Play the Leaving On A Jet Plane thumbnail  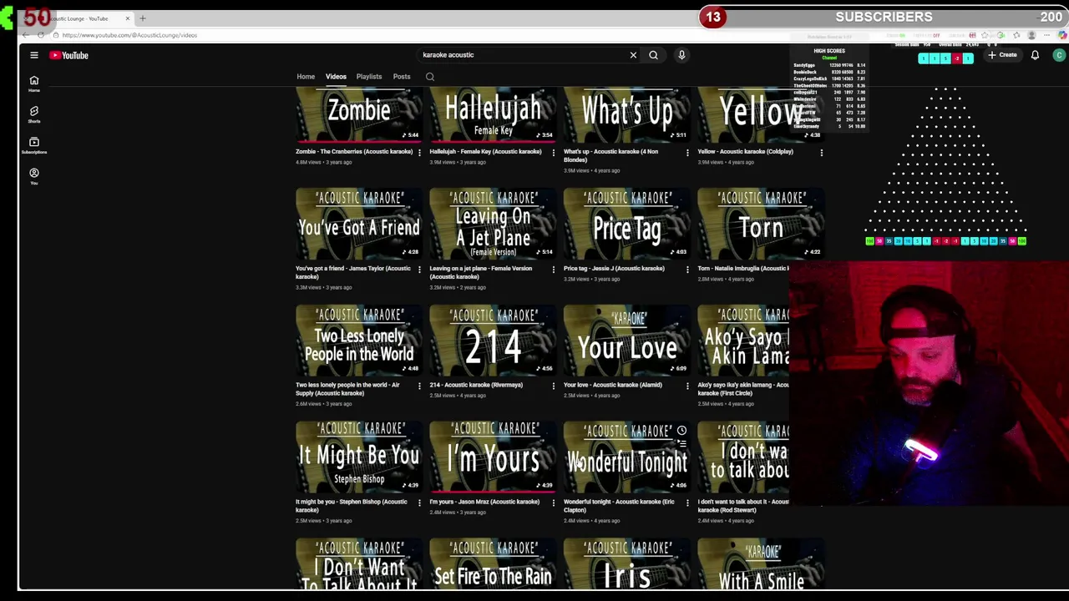[493, 223]
